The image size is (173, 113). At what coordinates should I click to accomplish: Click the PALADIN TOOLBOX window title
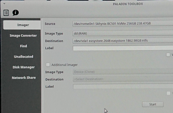point(128,4)
